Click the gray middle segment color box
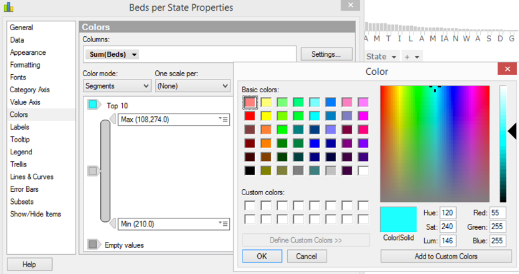The width and height of the screenshot is (519, 274). 94,171
